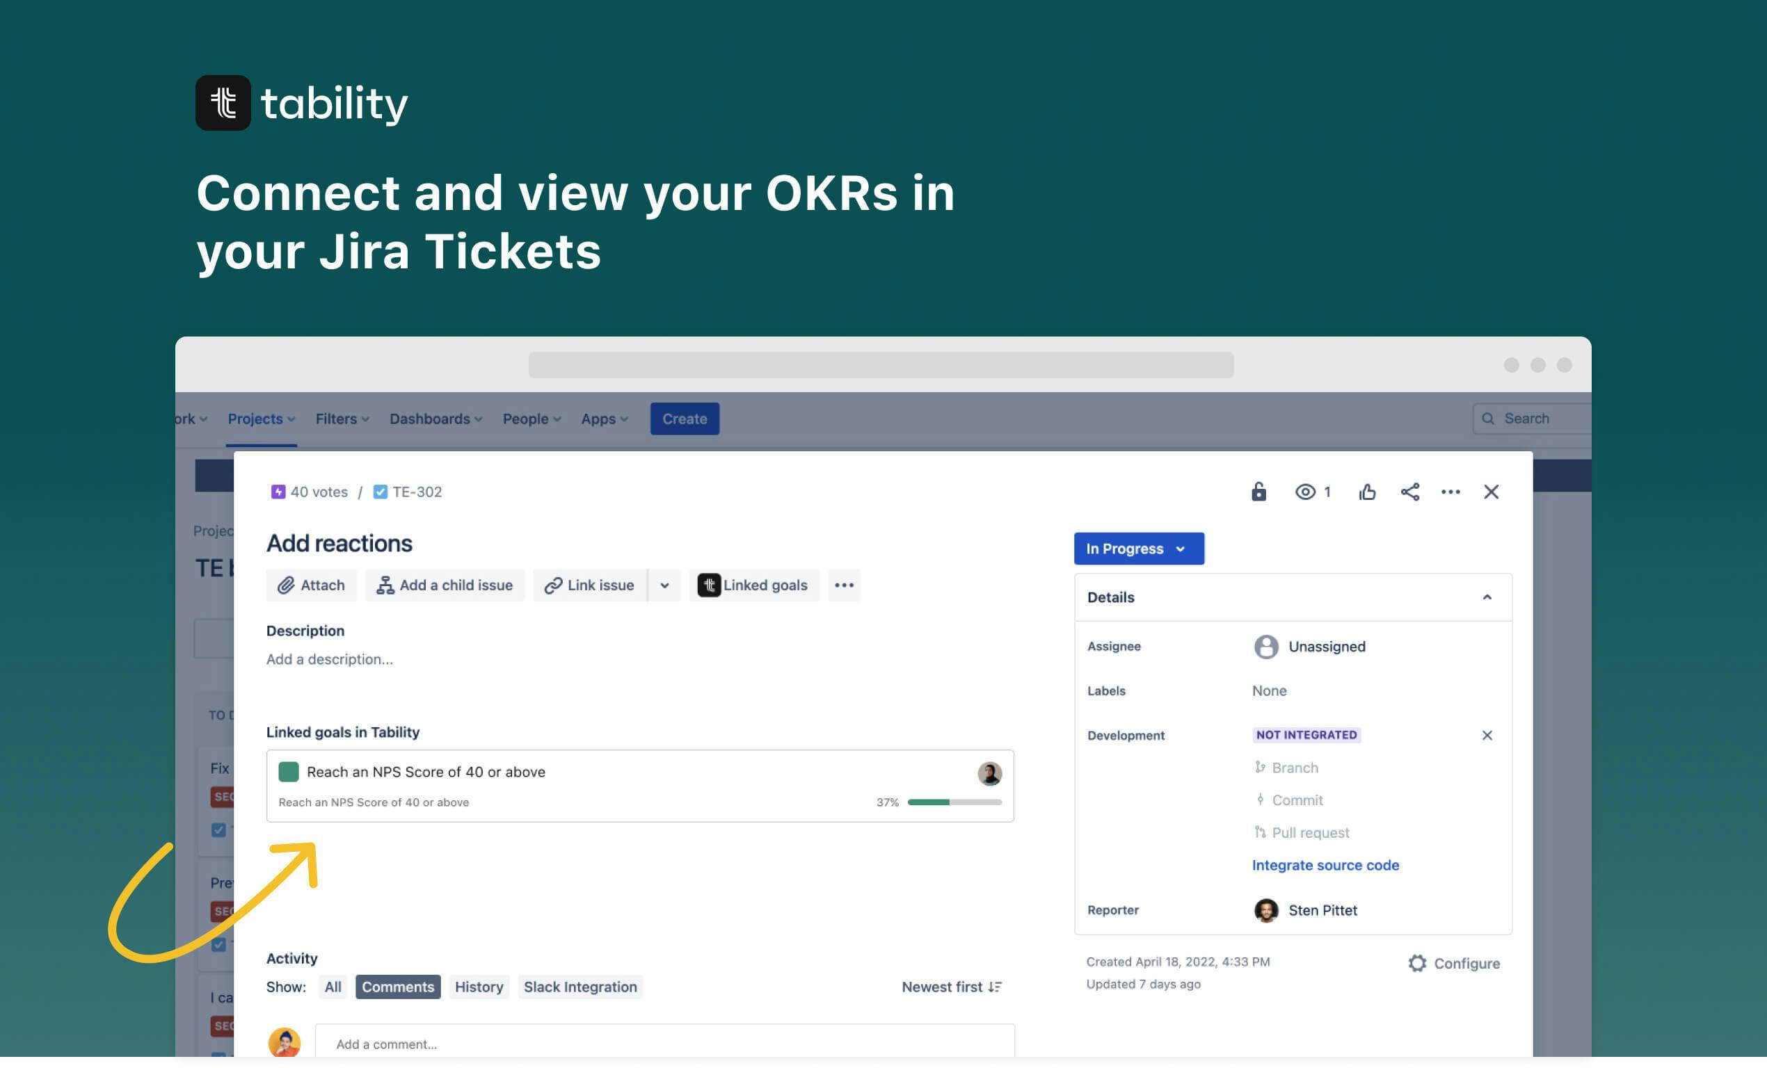The width and height of the screenshot is (1767, 1068).
Task: Open the Projects menu
Action: (x=261, y=419)
